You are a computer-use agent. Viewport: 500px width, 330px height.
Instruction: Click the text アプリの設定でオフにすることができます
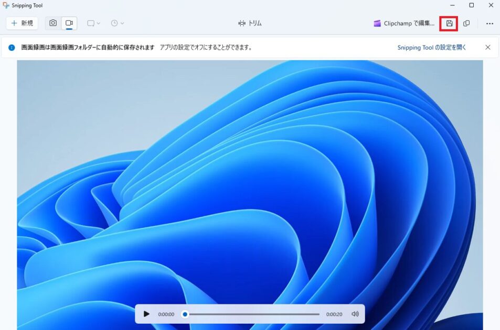click(x=206, y=48)
